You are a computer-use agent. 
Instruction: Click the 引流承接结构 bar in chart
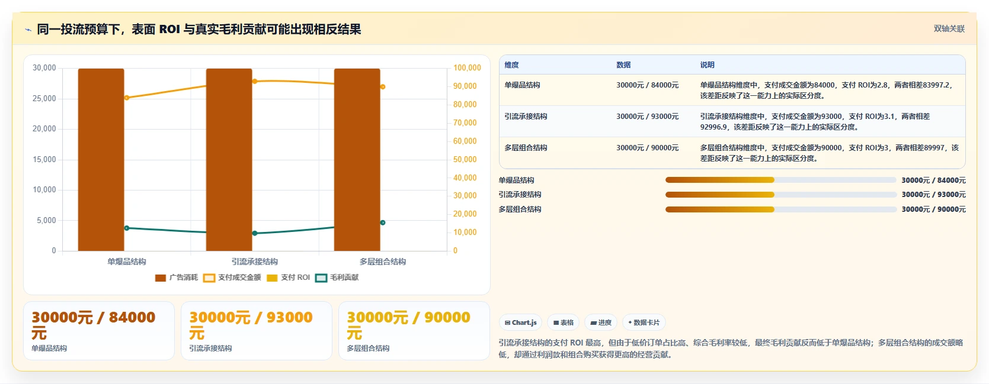[x=229, y=160]
